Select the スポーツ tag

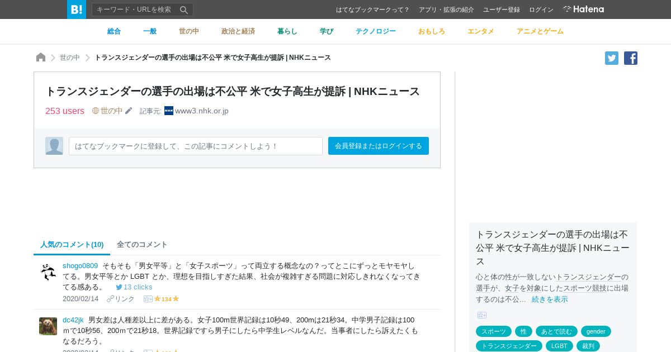click(x=494, y=331)
